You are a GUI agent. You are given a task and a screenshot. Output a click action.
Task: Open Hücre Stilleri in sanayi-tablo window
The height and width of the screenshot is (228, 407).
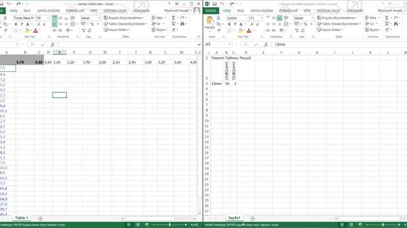(x=117, y=30)
